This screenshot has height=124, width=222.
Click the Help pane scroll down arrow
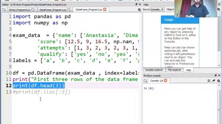point(219,65)
